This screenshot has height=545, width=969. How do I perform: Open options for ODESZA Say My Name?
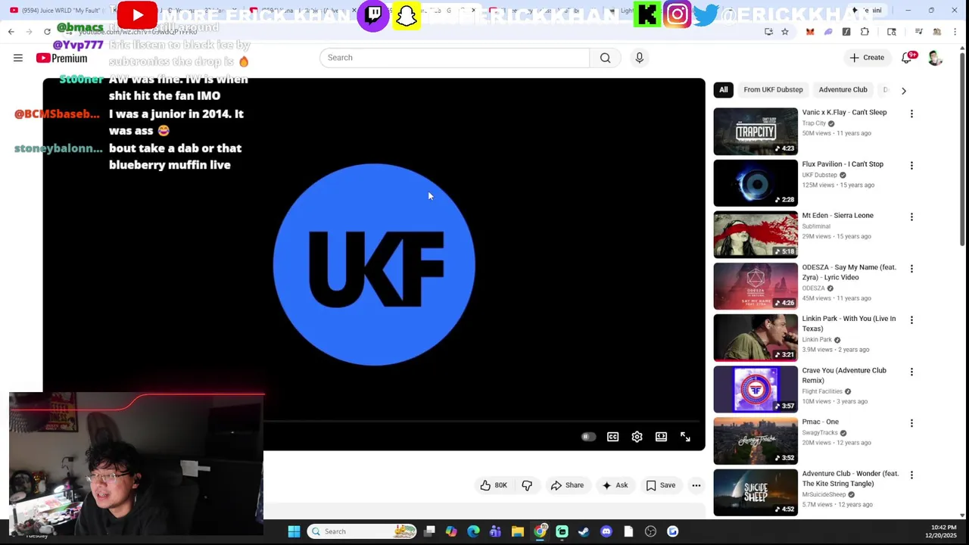[x=911, y=269]
